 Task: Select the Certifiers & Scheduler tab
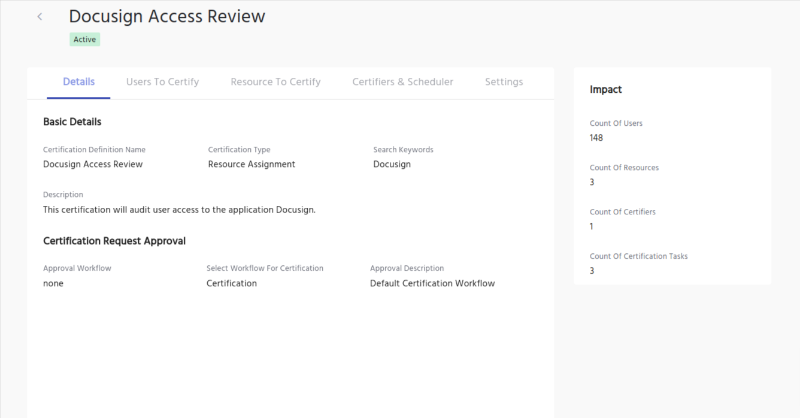coord(402,82)
